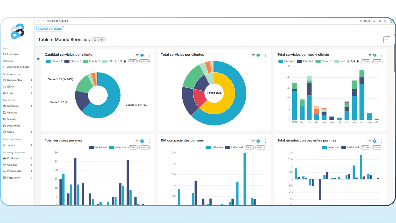Click the Draft status badge
Viewport: 396px width, 223px height.
point(99,40)
